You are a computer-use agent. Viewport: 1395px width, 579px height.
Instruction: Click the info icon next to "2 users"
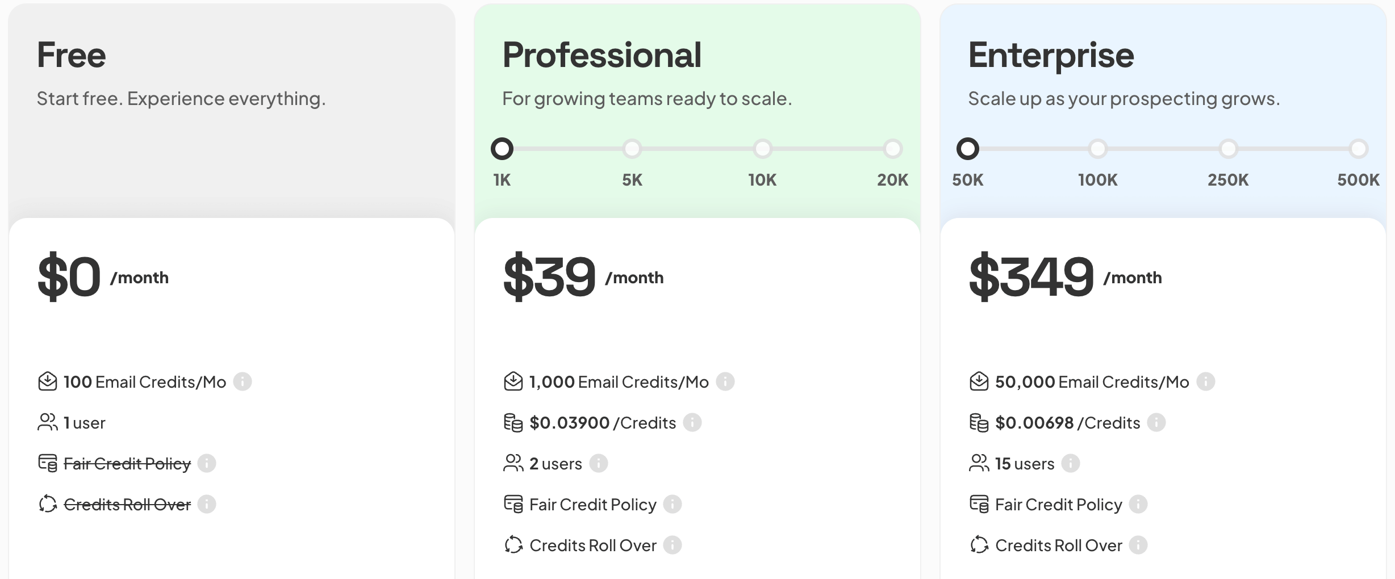point(598,464)
